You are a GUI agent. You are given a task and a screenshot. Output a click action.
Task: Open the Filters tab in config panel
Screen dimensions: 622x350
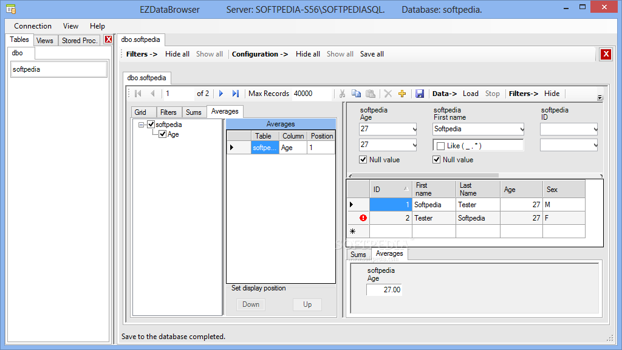click(x=168, y=112)
